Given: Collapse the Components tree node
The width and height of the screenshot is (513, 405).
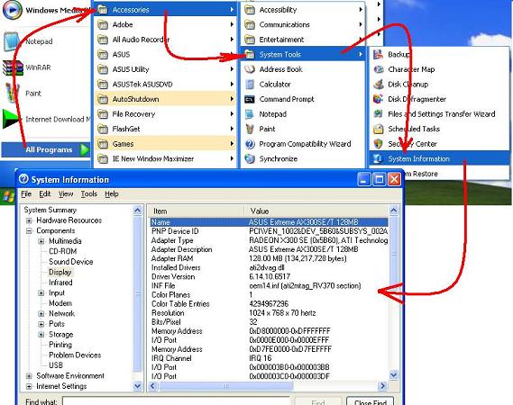Looking at the screenshot, I should click(29, 231).
